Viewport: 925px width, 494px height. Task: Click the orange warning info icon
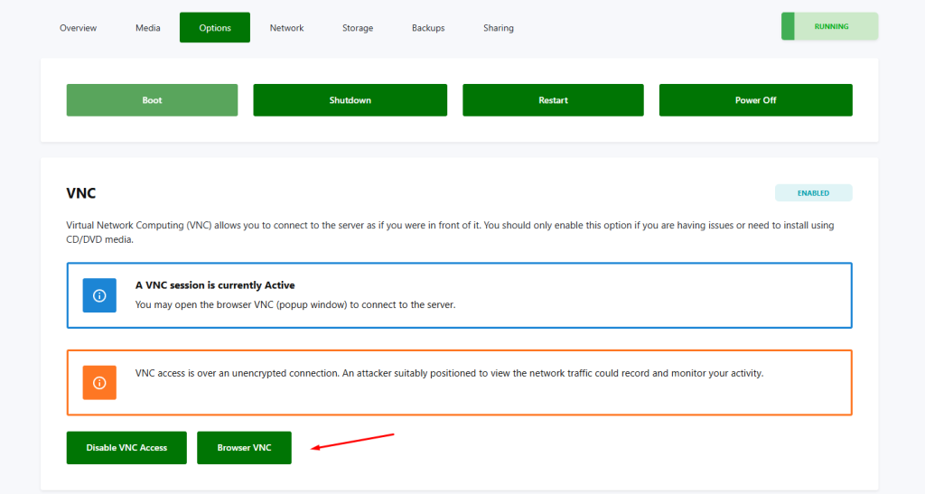tap(99, 383)
